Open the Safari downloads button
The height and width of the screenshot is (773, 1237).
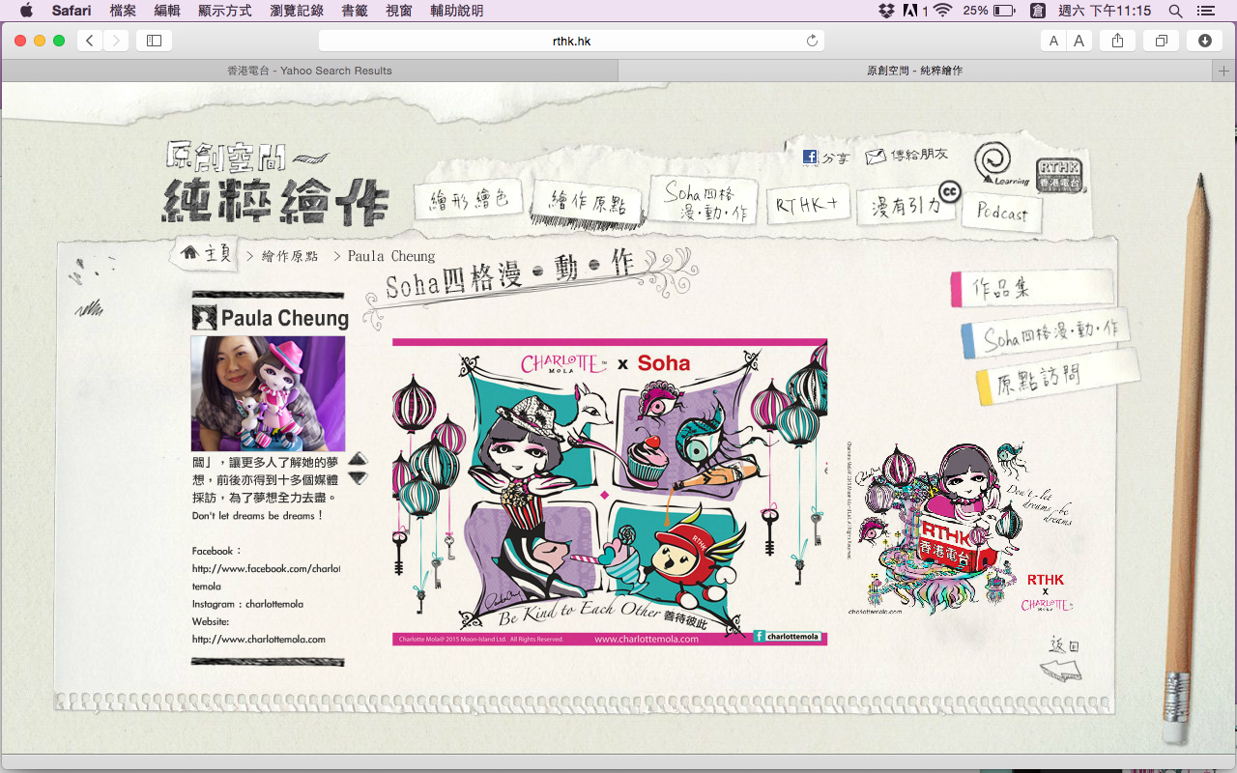tap(1205, 41)
